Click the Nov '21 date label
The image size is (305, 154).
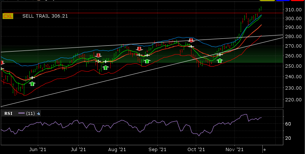[x=234, y=150]
